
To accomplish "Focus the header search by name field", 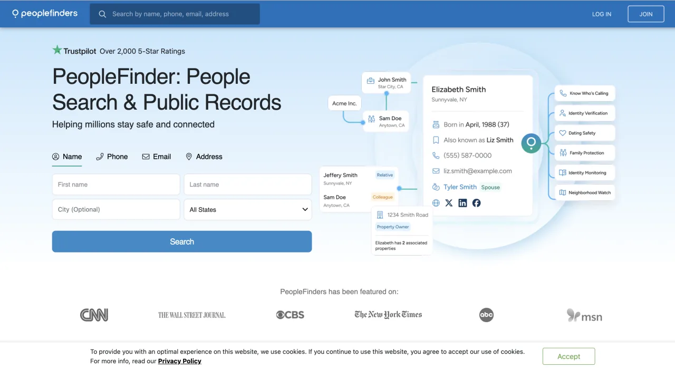I will 175,14.
